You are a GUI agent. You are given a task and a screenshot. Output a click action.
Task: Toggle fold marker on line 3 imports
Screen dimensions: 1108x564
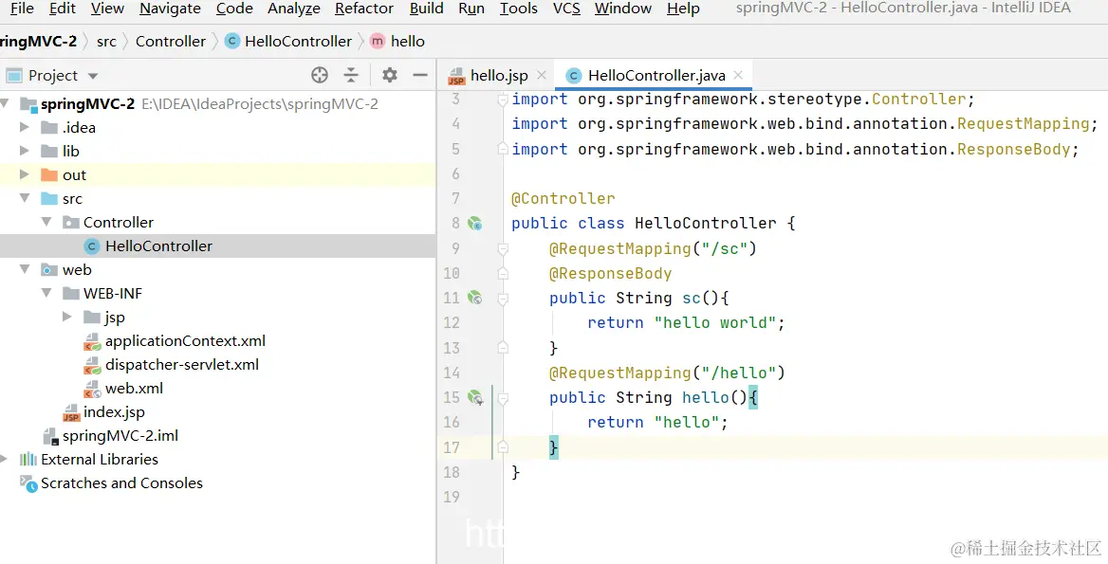click(503, 100)
